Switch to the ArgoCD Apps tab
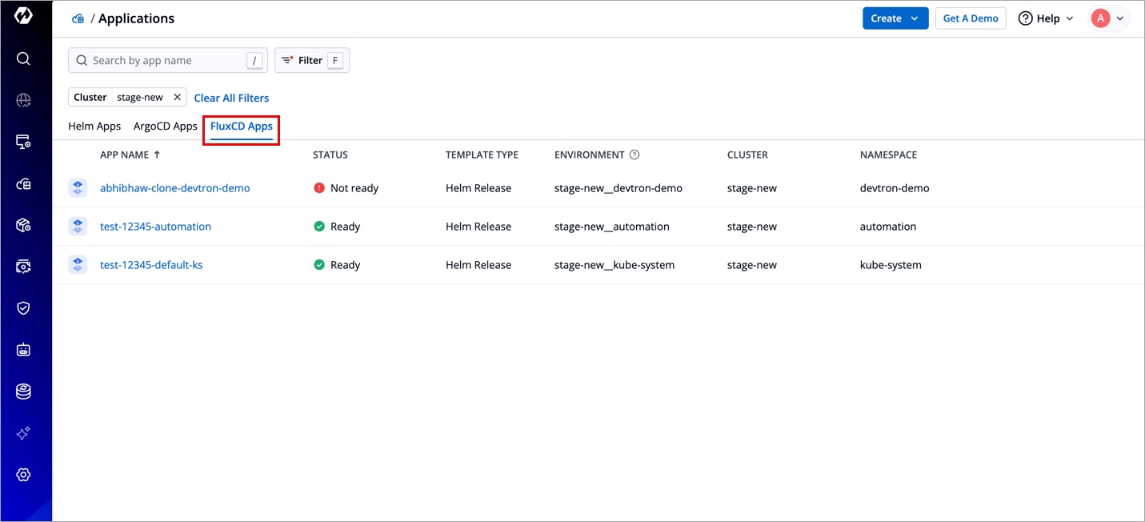 click(165, 126)
